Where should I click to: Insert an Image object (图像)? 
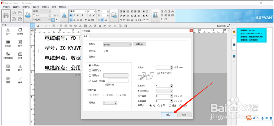point(20,56)
